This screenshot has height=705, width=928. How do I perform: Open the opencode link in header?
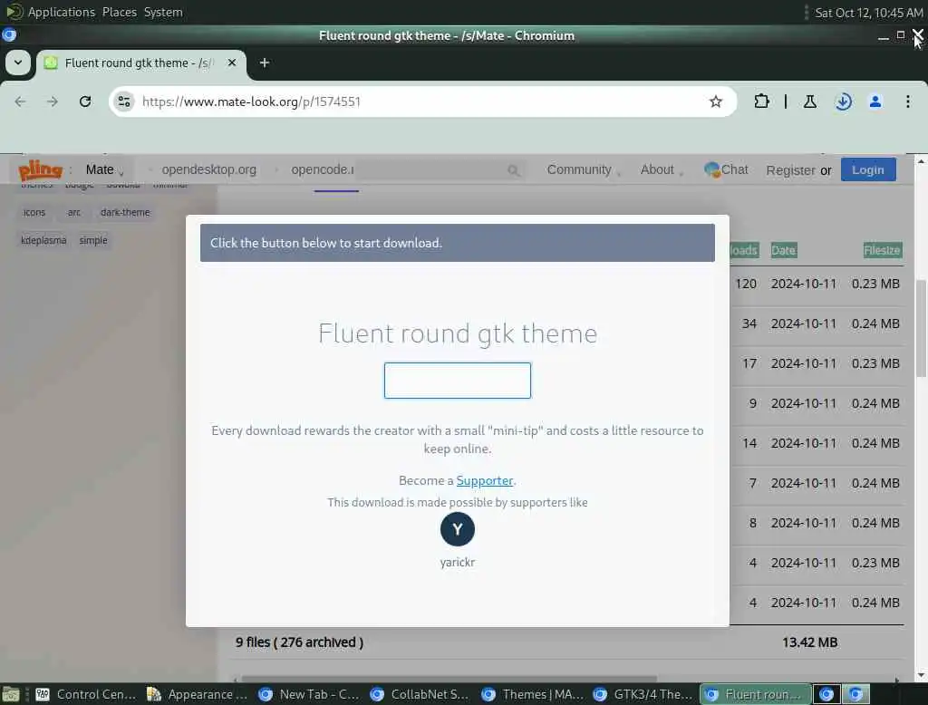tap(322, 169)
